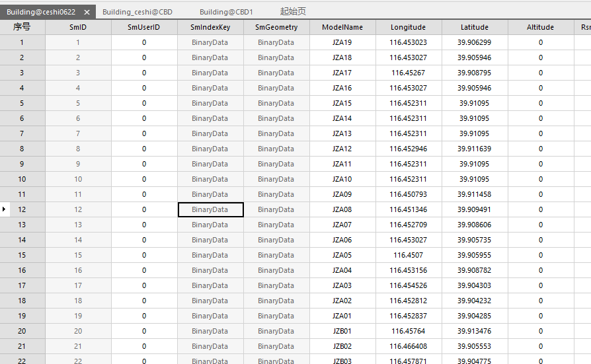591x364 pixels.
Task: Click Latitude value 39.909491
Action: pyautogui.click(x=475, y=209)
